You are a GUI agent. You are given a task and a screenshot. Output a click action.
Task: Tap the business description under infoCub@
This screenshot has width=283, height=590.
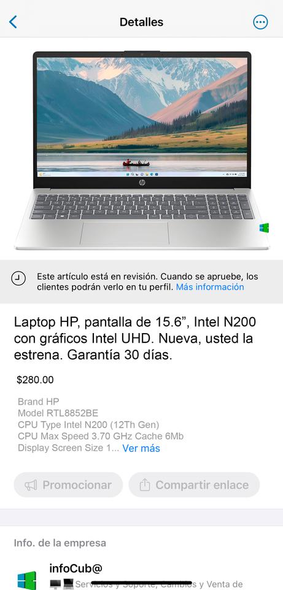click(146, 584)
